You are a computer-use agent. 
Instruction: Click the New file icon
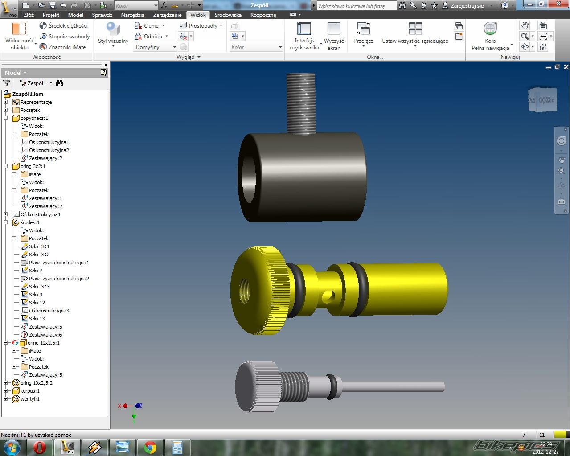(x=26, y=5)
